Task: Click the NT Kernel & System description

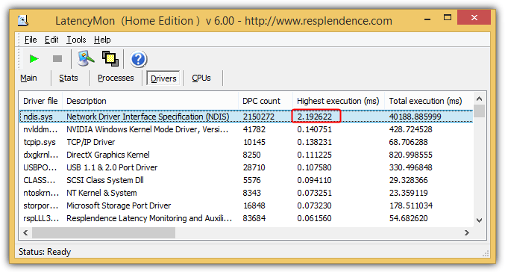Action: [101, 193]
